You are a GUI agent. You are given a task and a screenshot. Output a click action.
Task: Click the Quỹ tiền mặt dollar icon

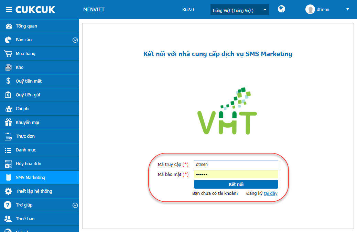coord(8,81)
